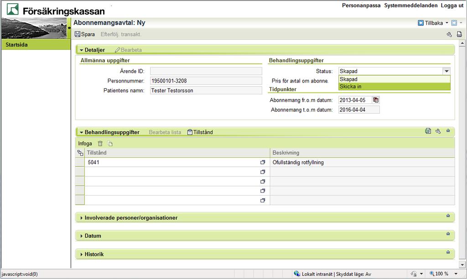Click the Personnummer field with 19500101-3208
Viewport: 467px width, 279px height.
(206, 81)
